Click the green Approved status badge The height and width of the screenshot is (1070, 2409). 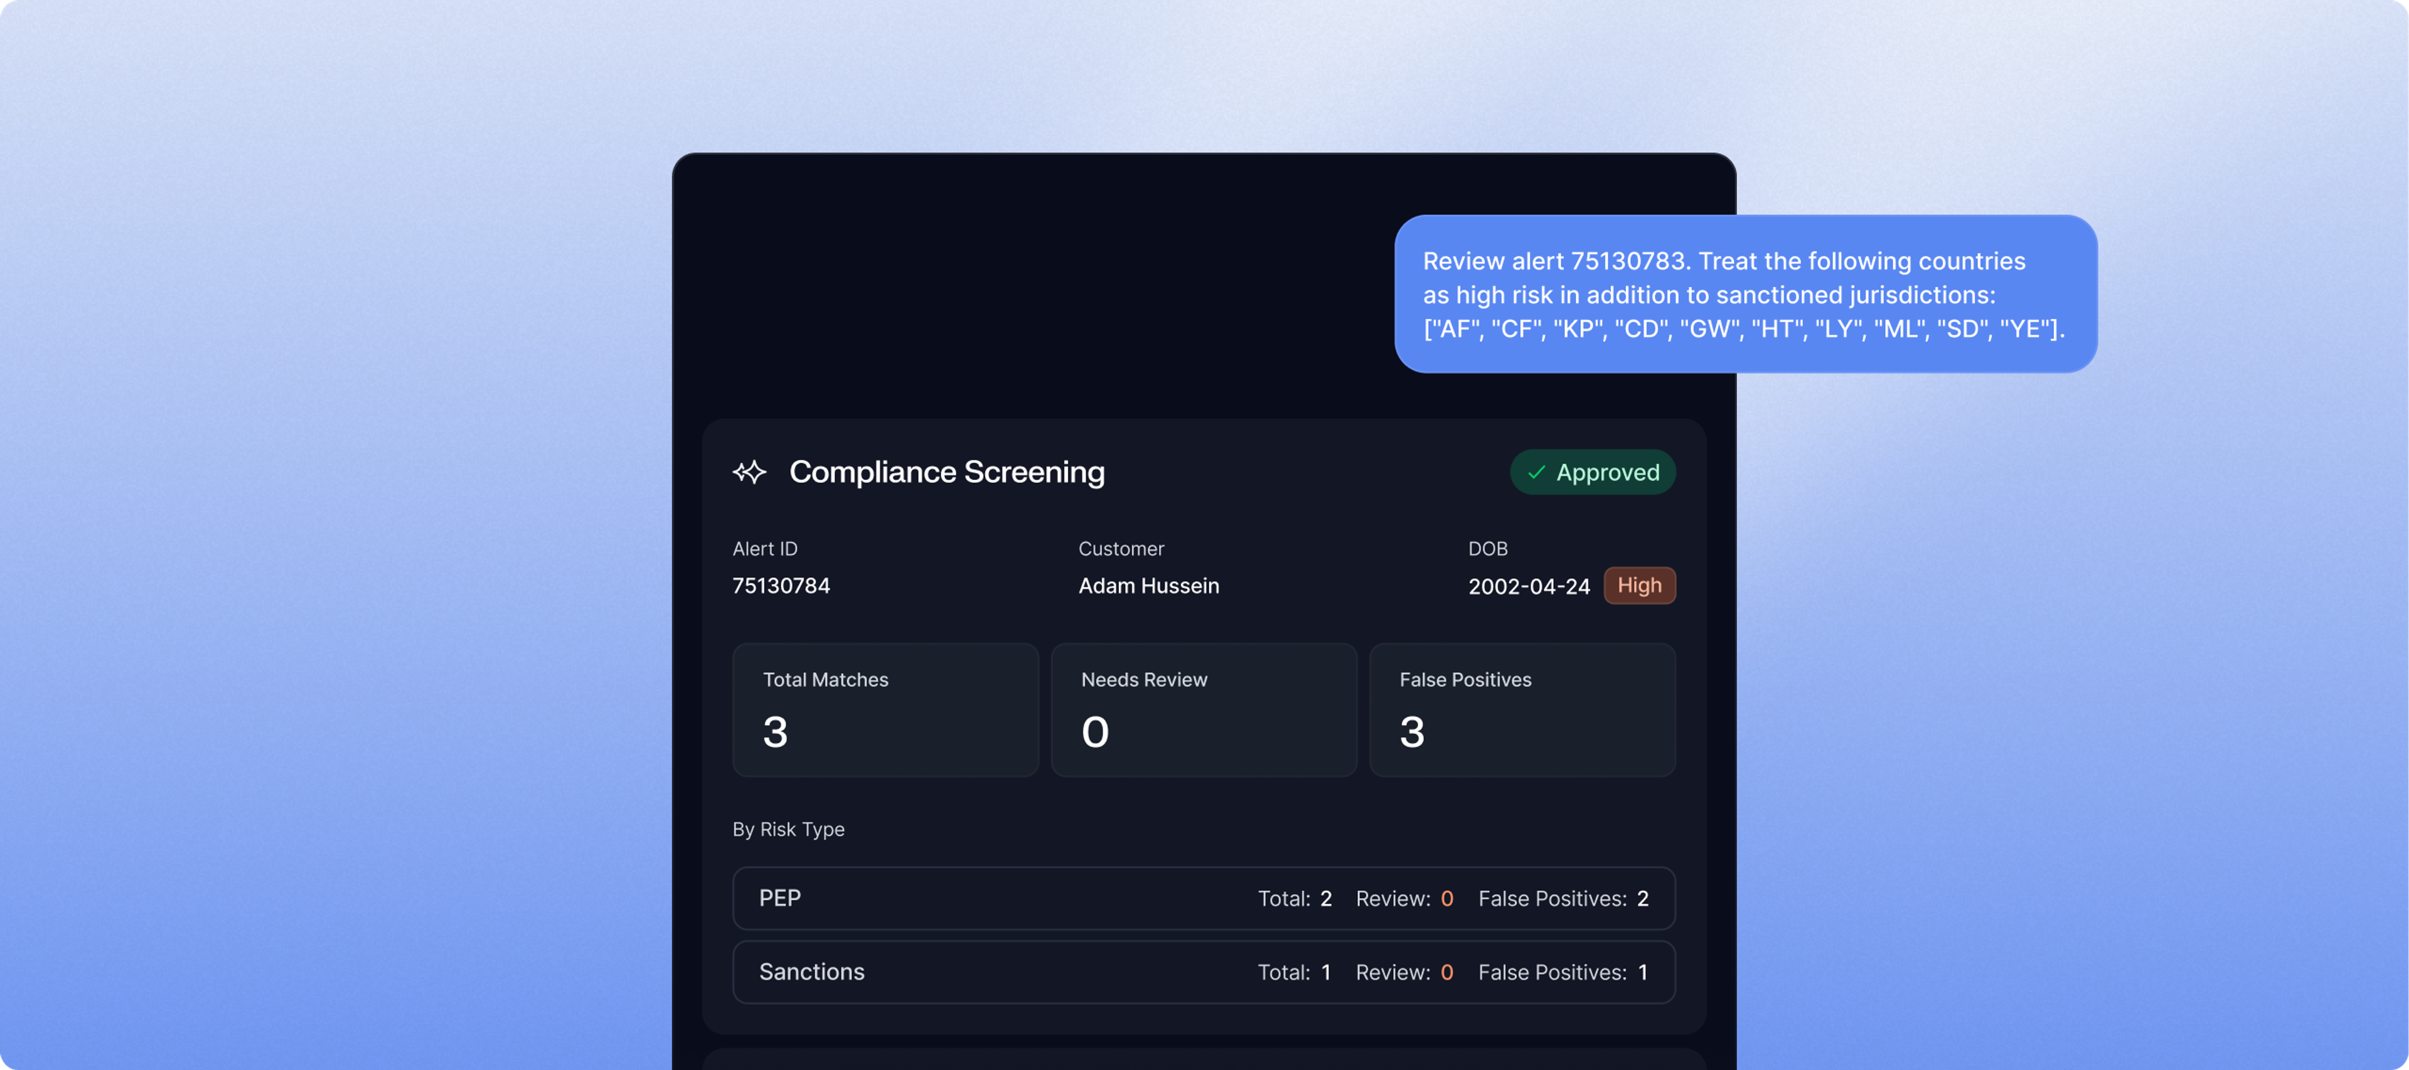point(1593,472)
